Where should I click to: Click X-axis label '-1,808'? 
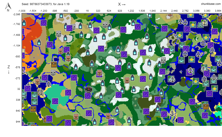(x=22, y=11)
